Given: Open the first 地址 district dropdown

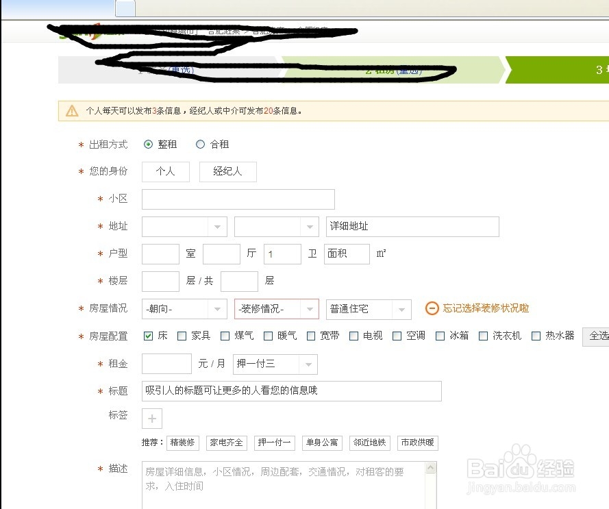Looking at the screenshot, I should [184, 227].
